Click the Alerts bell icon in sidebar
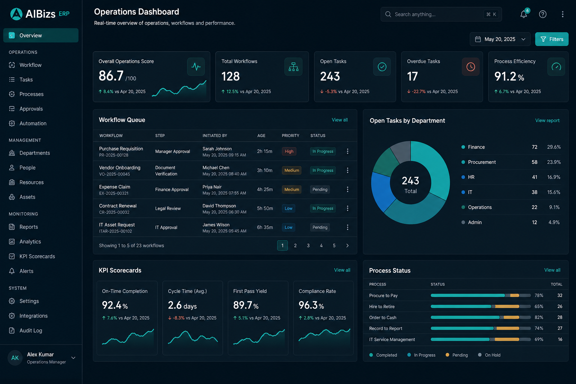The height and width of the screenshot is (384, 576). pos(12,271)
